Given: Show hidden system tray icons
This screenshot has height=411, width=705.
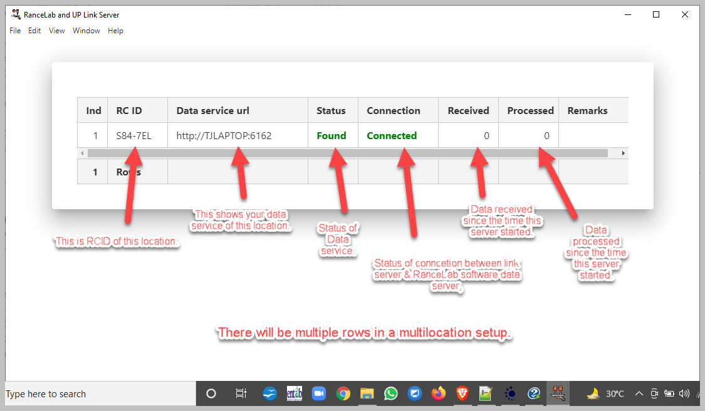Looking at the screenshot, I should coord(639,394).
